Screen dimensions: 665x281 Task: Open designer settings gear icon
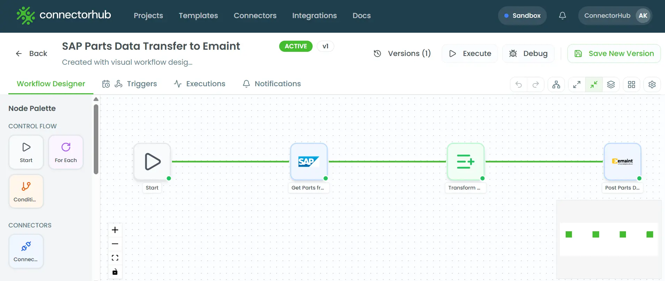click(x=652, y=85)
